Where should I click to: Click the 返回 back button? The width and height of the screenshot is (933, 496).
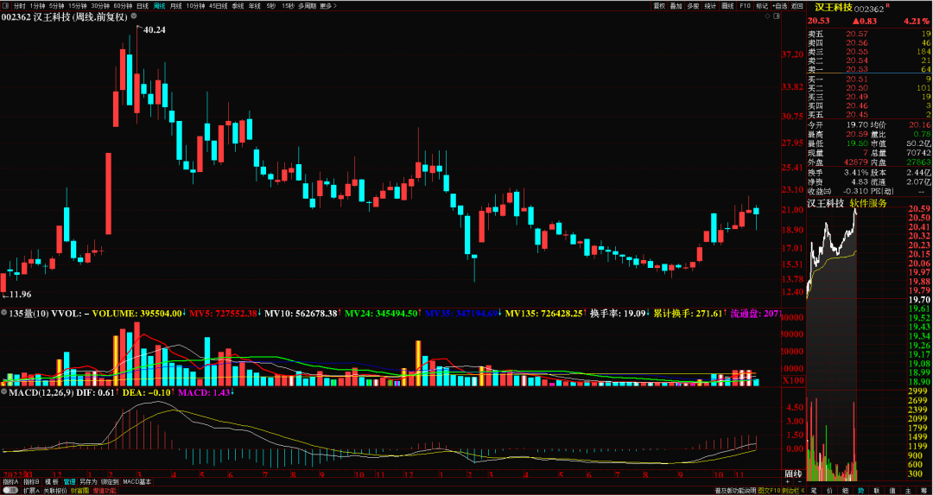click(797, 6)
